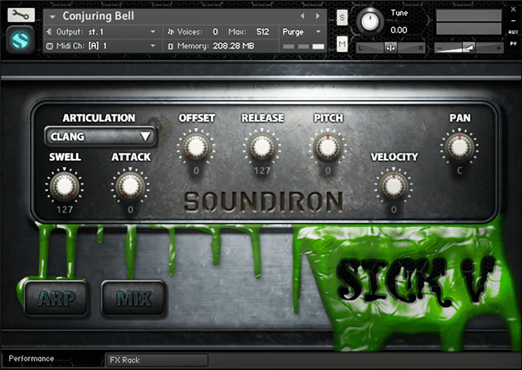The image size is (522, 370).
Task: Click the teal Soundiron S logo icon
Action: [21, 39]
